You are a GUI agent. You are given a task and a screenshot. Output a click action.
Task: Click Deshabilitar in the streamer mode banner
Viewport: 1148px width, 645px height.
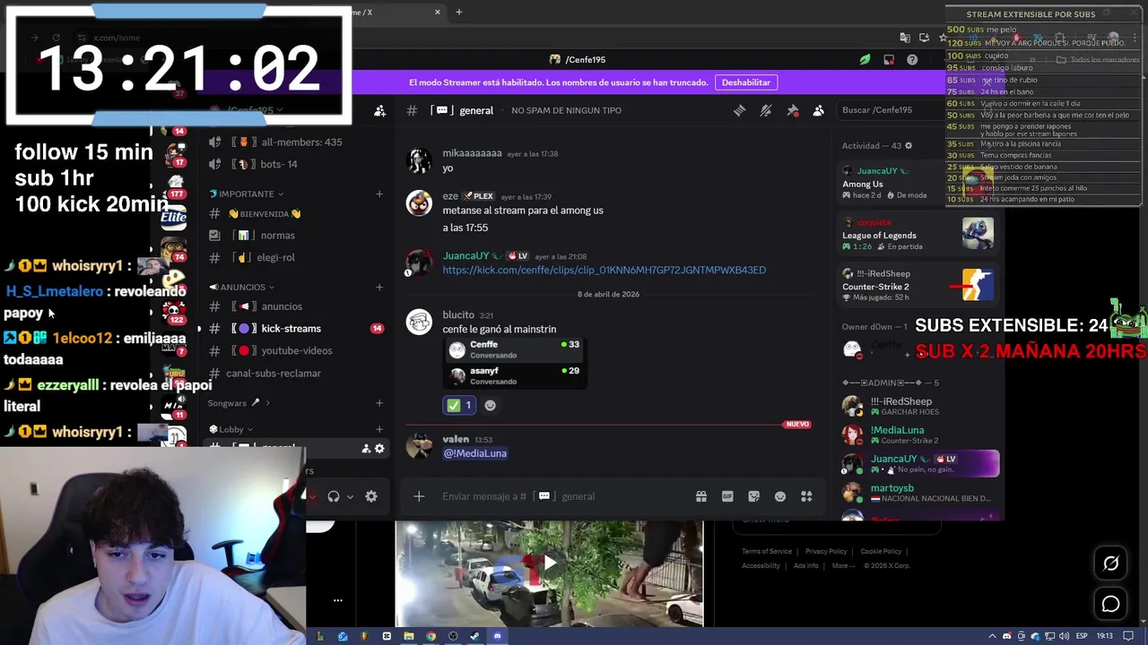coord(746,82)
